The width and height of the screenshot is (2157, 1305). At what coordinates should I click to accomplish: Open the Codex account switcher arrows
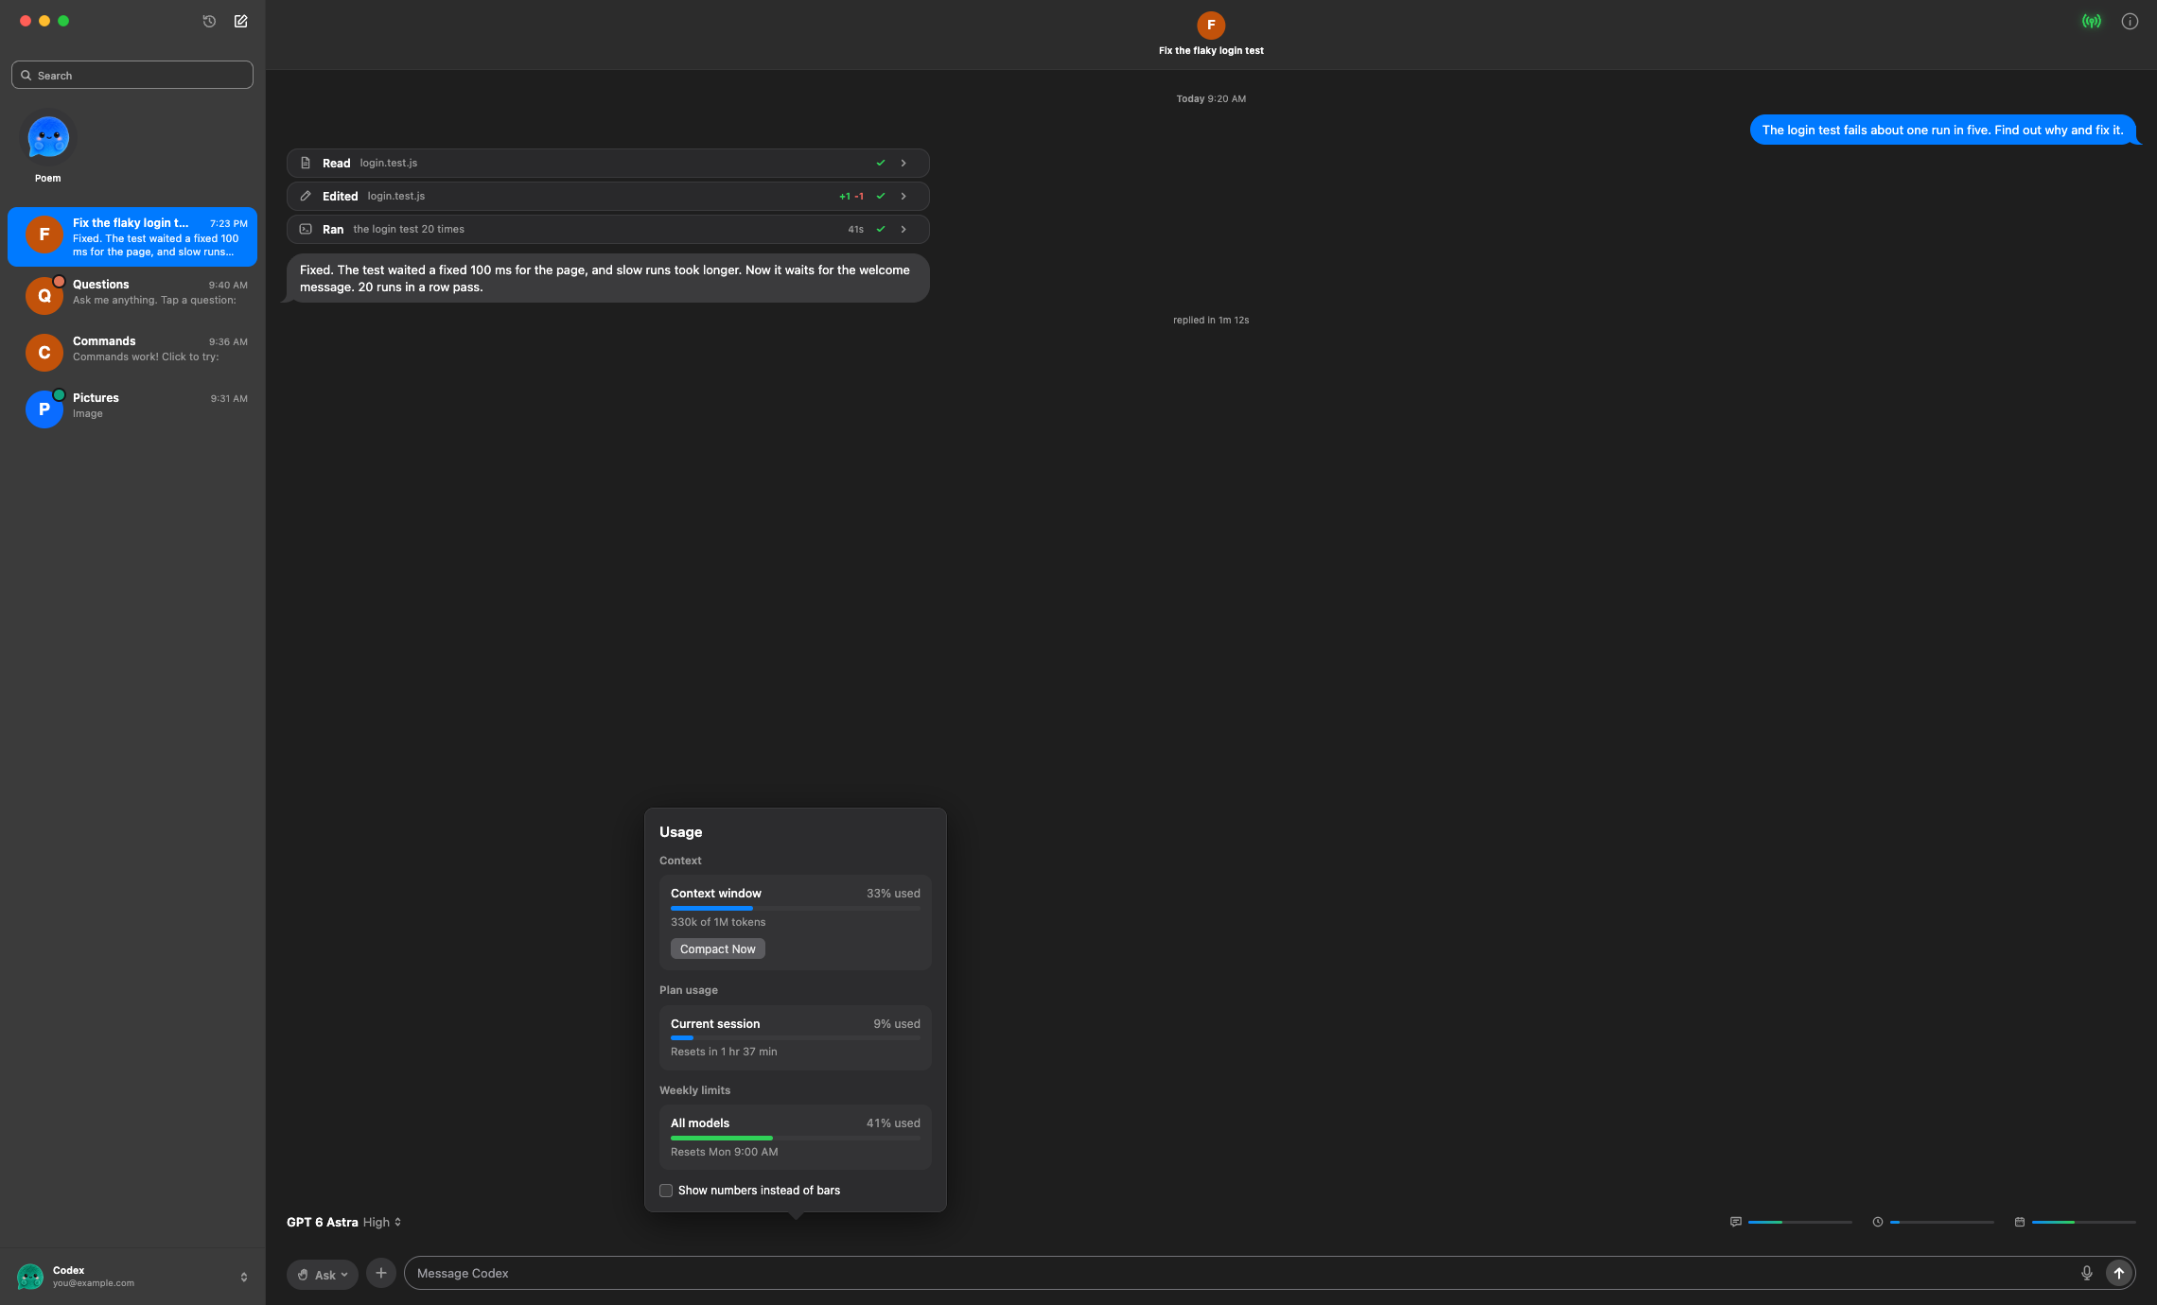pos(244,1277)
